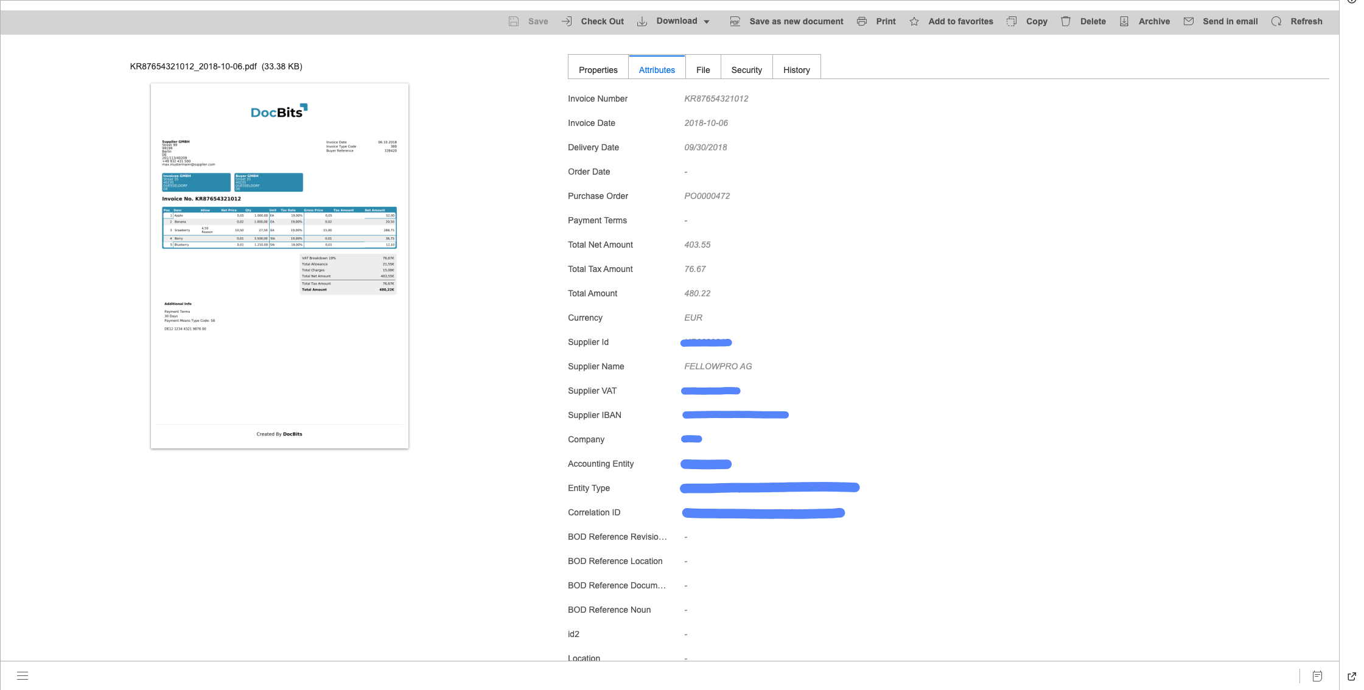The width and height of the screenshot is (1364, 690).
Task: Click the Download tray icon
Action: click(642, 21)
